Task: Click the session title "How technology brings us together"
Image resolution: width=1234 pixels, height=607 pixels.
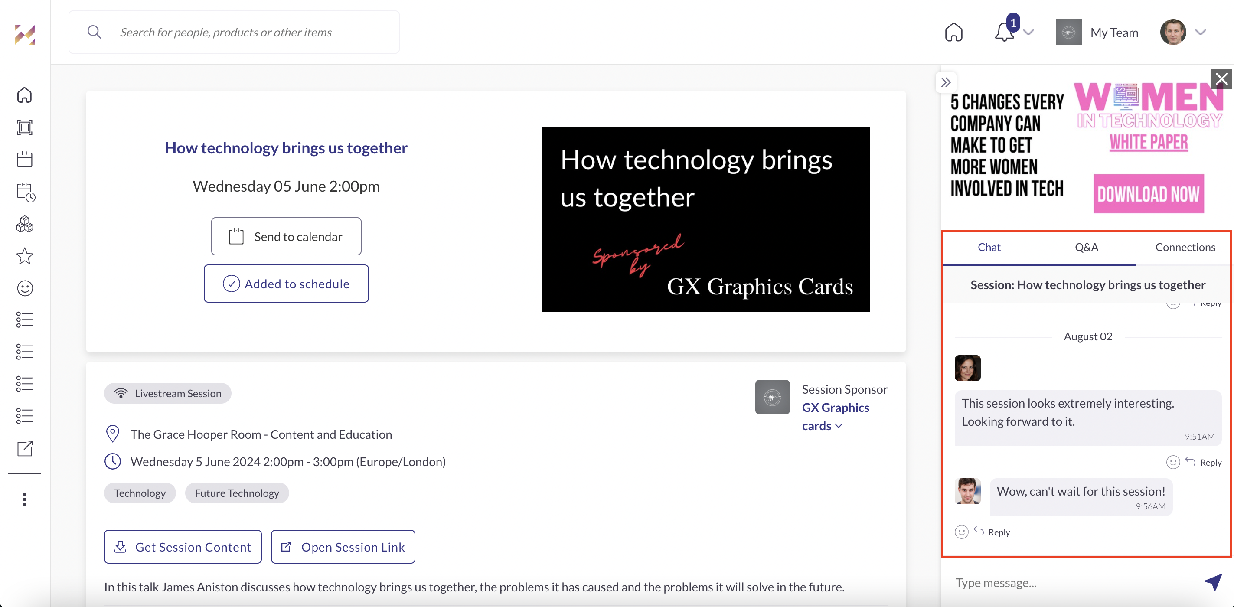Action: [286, 148]
